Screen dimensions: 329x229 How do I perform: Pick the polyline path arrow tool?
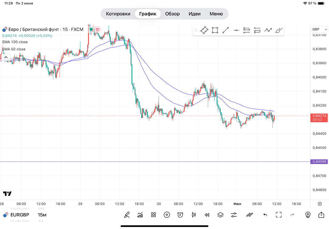[x=268, y=30]
